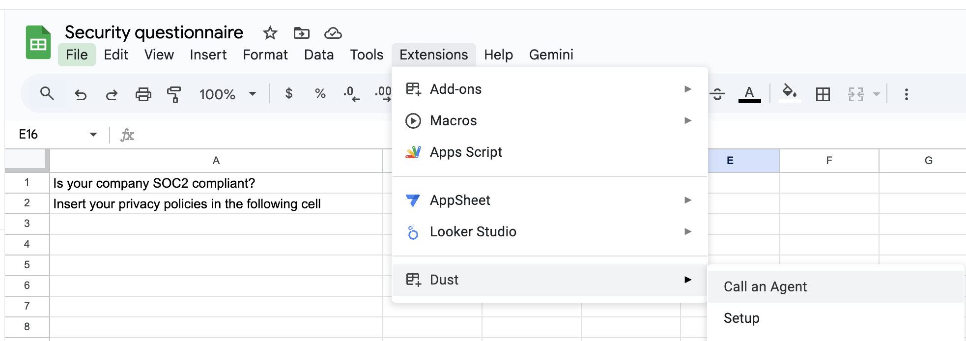This screenshot has width=966, height=341.
Task: Select row 5 header
Action: [x=27, y=265]
